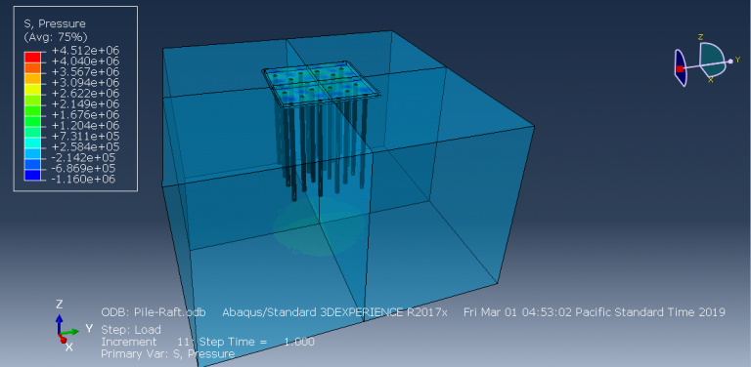751x367 pixels.
Task: Select the yellow legend swatch +2.622e+06
Action: point(32,90)
